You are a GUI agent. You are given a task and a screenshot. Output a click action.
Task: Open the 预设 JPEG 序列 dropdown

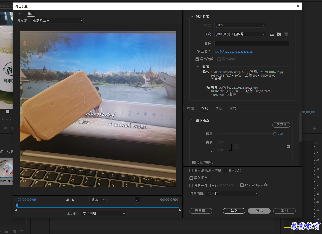[240, 34]
